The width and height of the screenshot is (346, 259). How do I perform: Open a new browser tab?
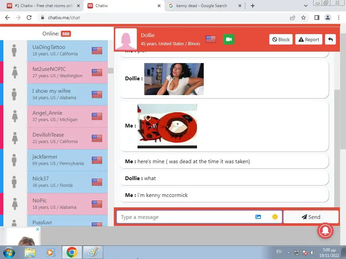pyautogui.click(x=253, y=6)
